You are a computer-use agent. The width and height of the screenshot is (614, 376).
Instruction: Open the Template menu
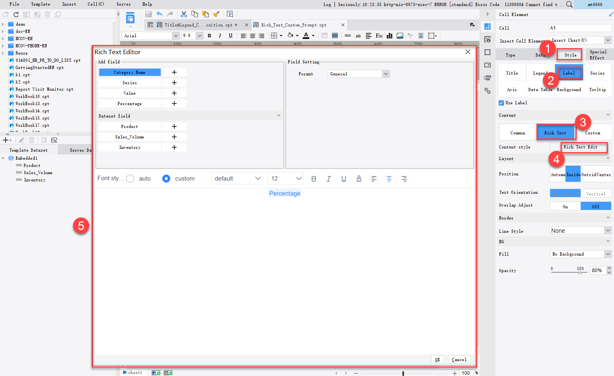click(41, 4)
